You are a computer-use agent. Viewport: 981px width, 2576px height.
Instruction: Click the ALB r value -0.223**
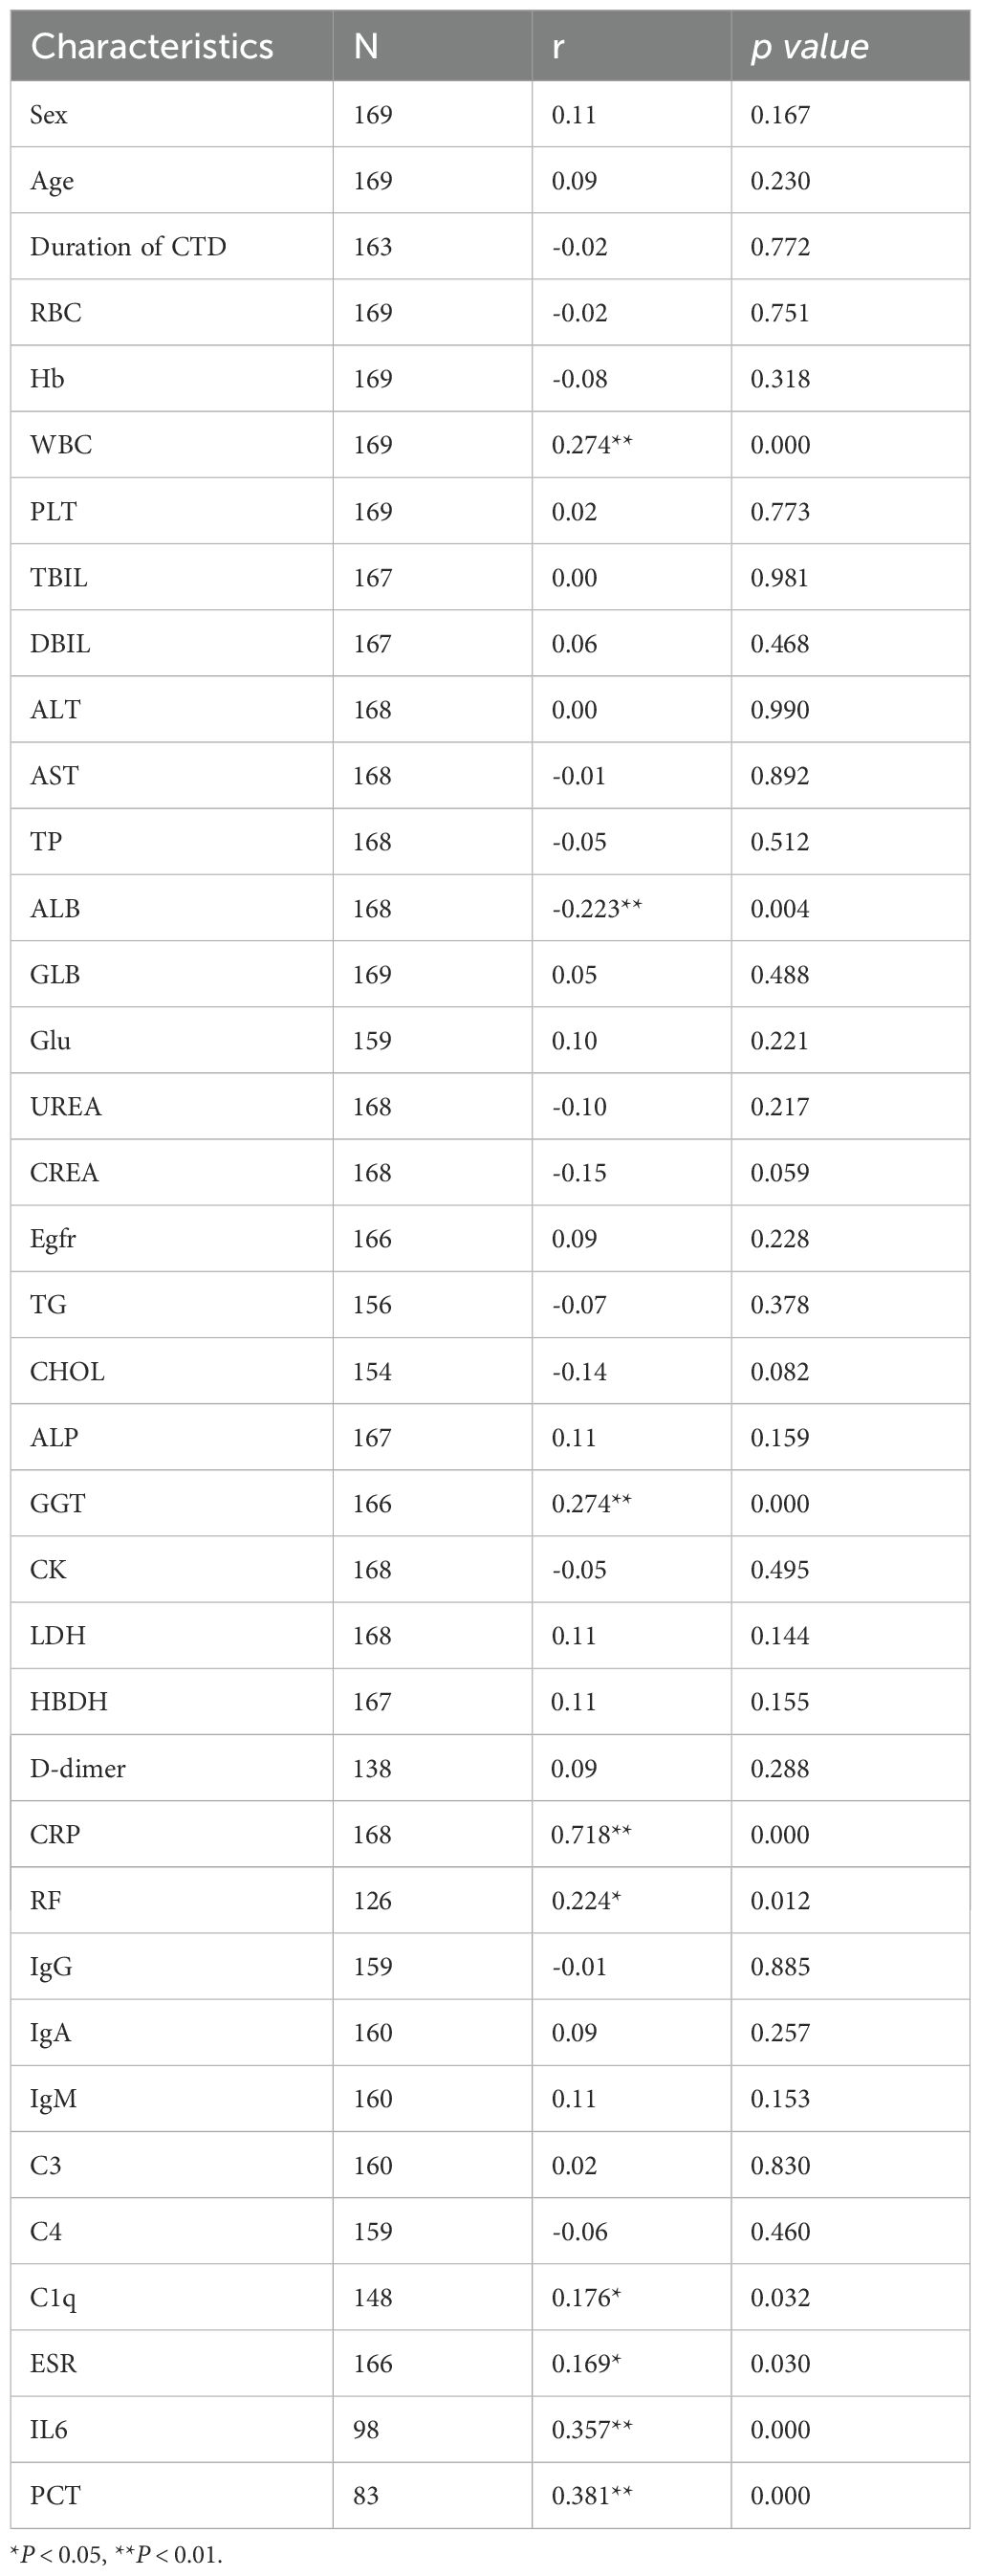pyautogui.click(x=596, y=908)
